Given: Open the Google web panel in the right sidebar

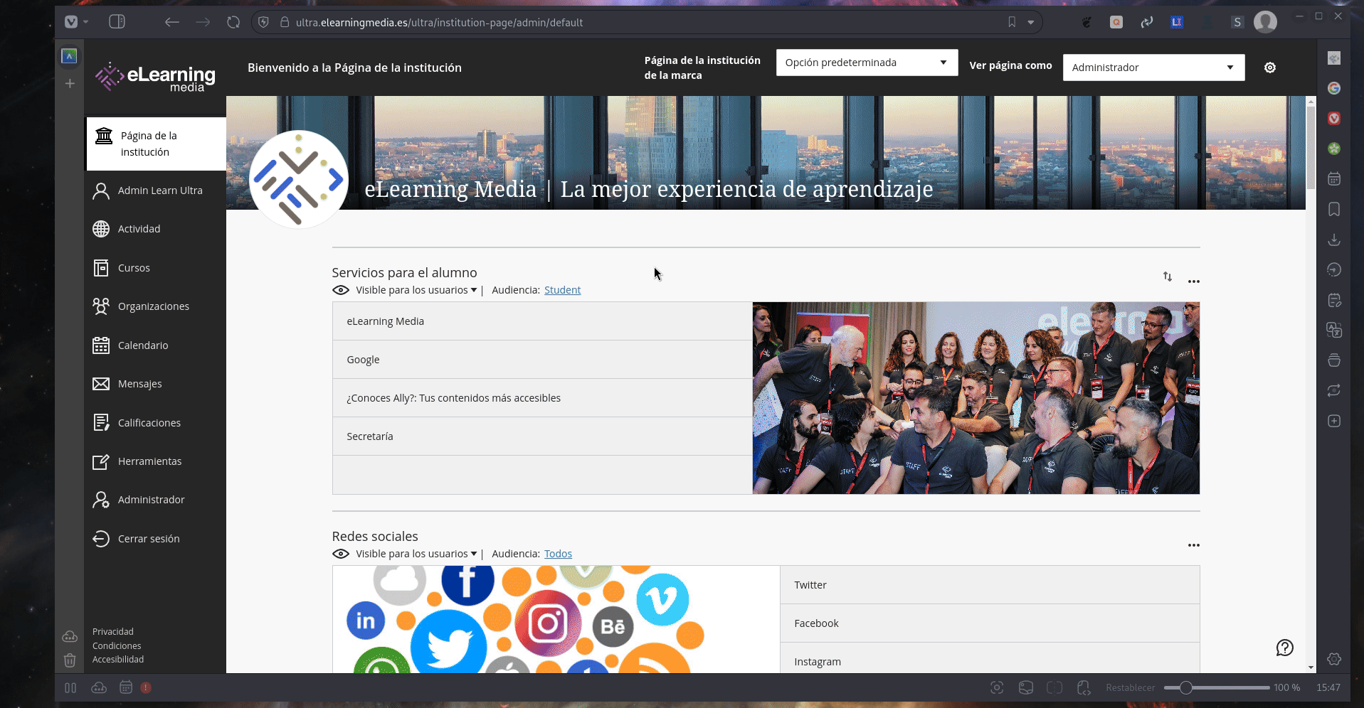Looking at the screenshot, I should tap(1334, 88).
